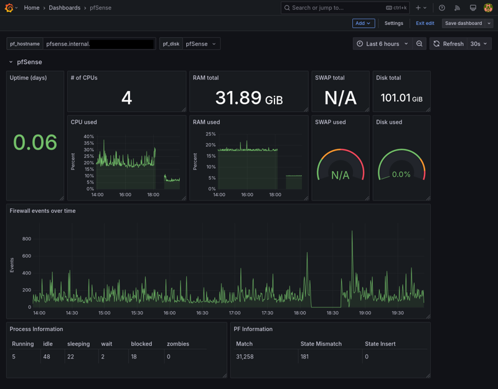Click the RAM used panel title
This screenshot has width=498, height=389.
coord(207,122)
